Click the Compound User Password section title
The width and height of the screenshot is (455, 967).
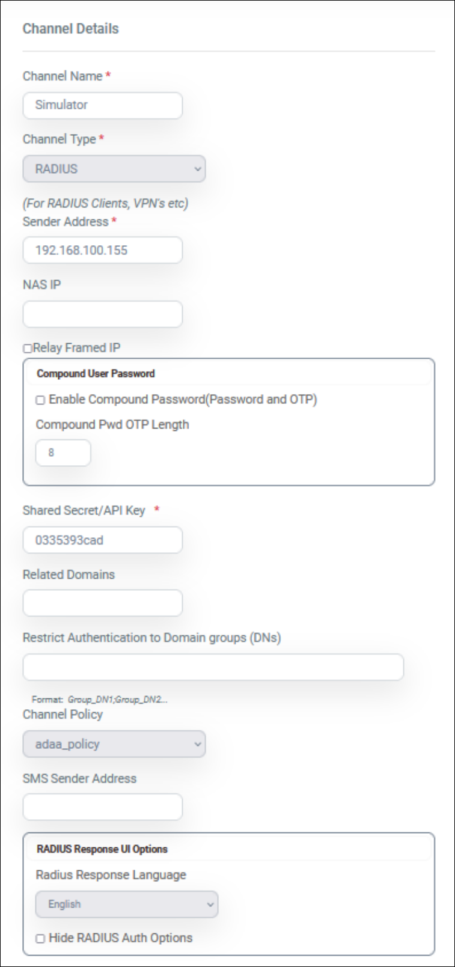[x=96, y=373]
